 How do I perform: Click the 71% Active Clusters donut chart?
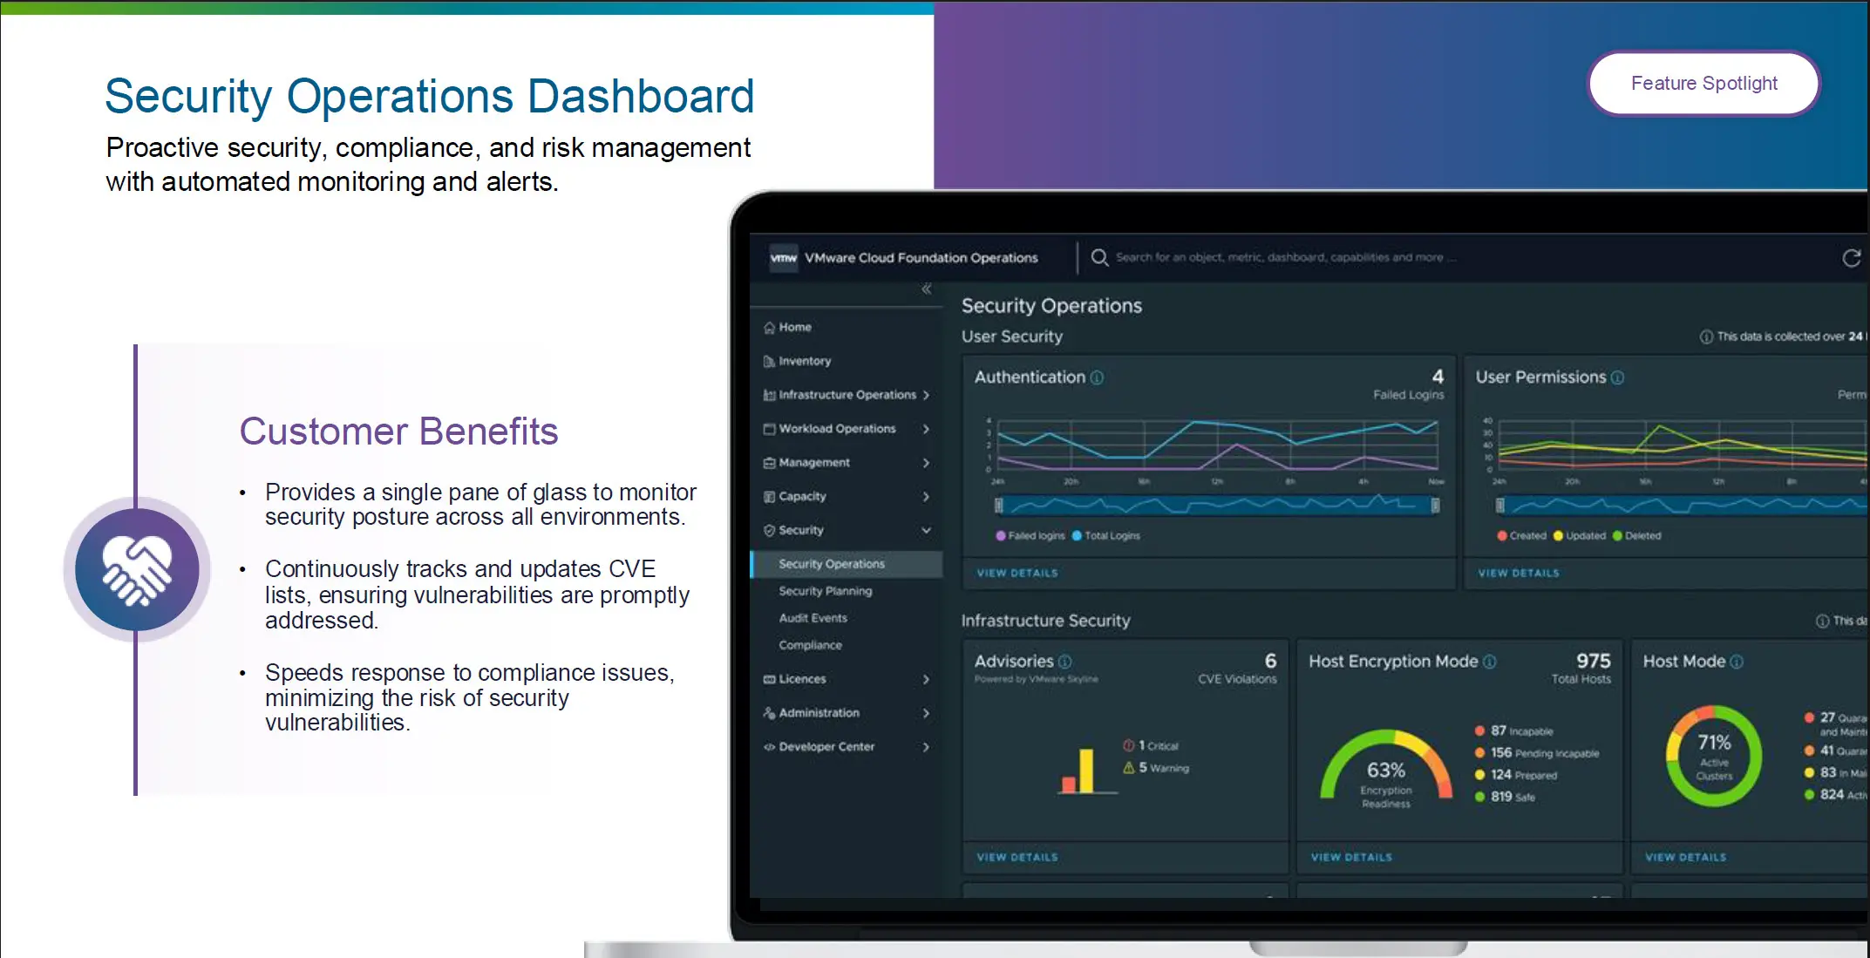[1714, 756]
